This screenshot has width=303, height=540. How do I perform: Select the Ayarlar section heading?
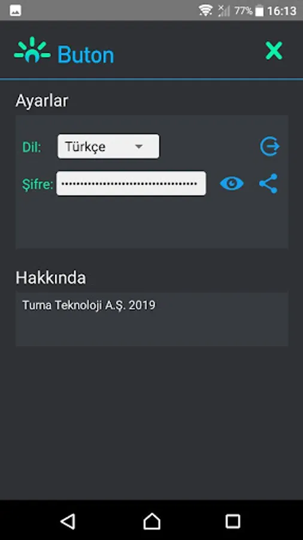pyautogui.click(x=42, y=101)
